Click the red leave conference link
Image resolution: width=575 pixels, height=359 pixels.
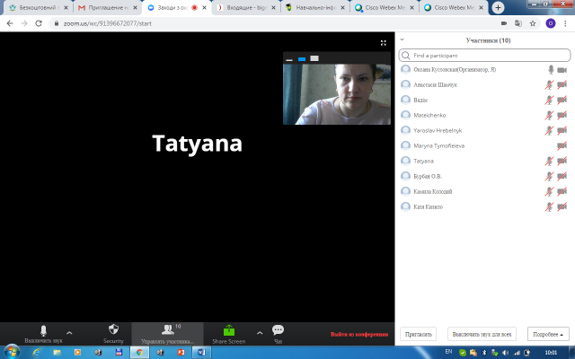coord(359,334)
